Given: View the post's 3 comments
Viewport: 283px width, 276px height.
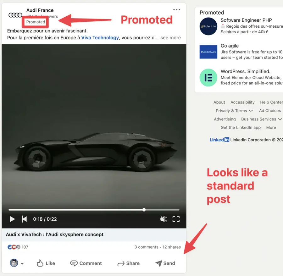Looking at the screenshot, I should pyautogui.click(x=146, y=247).
